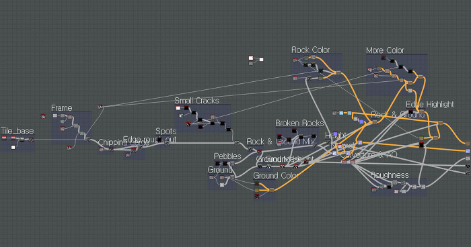Select the Curvature & AO frame label
The width and height of the screenshot is (471, 247).
click(369, 154)
